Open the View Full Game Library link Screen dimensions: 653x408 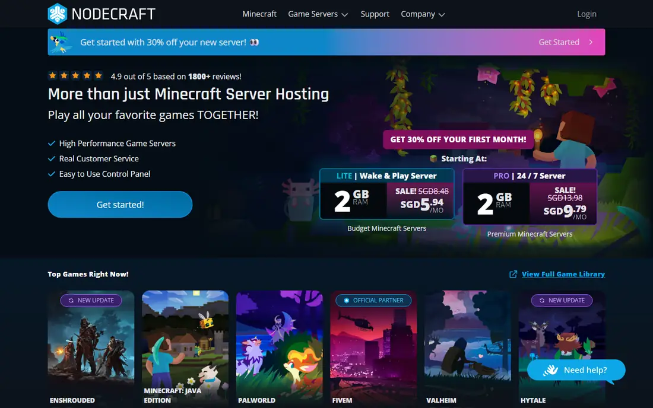click(x=563, y=274)
